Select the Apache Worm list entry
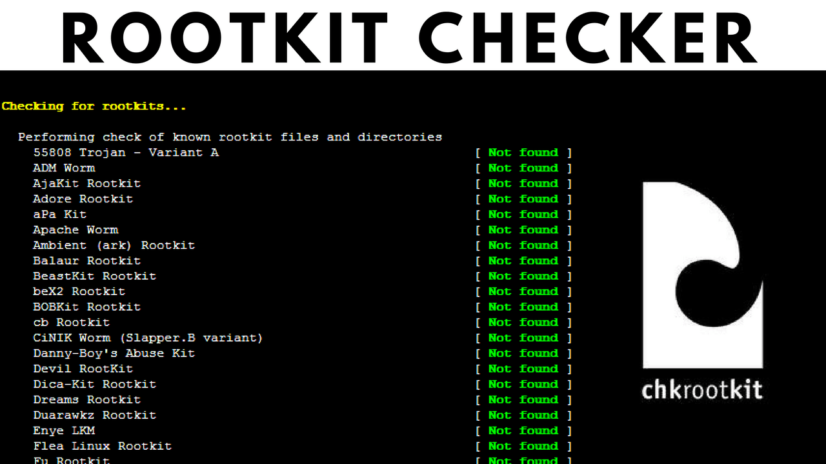Viewport: 826px width, 464px height. click(76, 229)
